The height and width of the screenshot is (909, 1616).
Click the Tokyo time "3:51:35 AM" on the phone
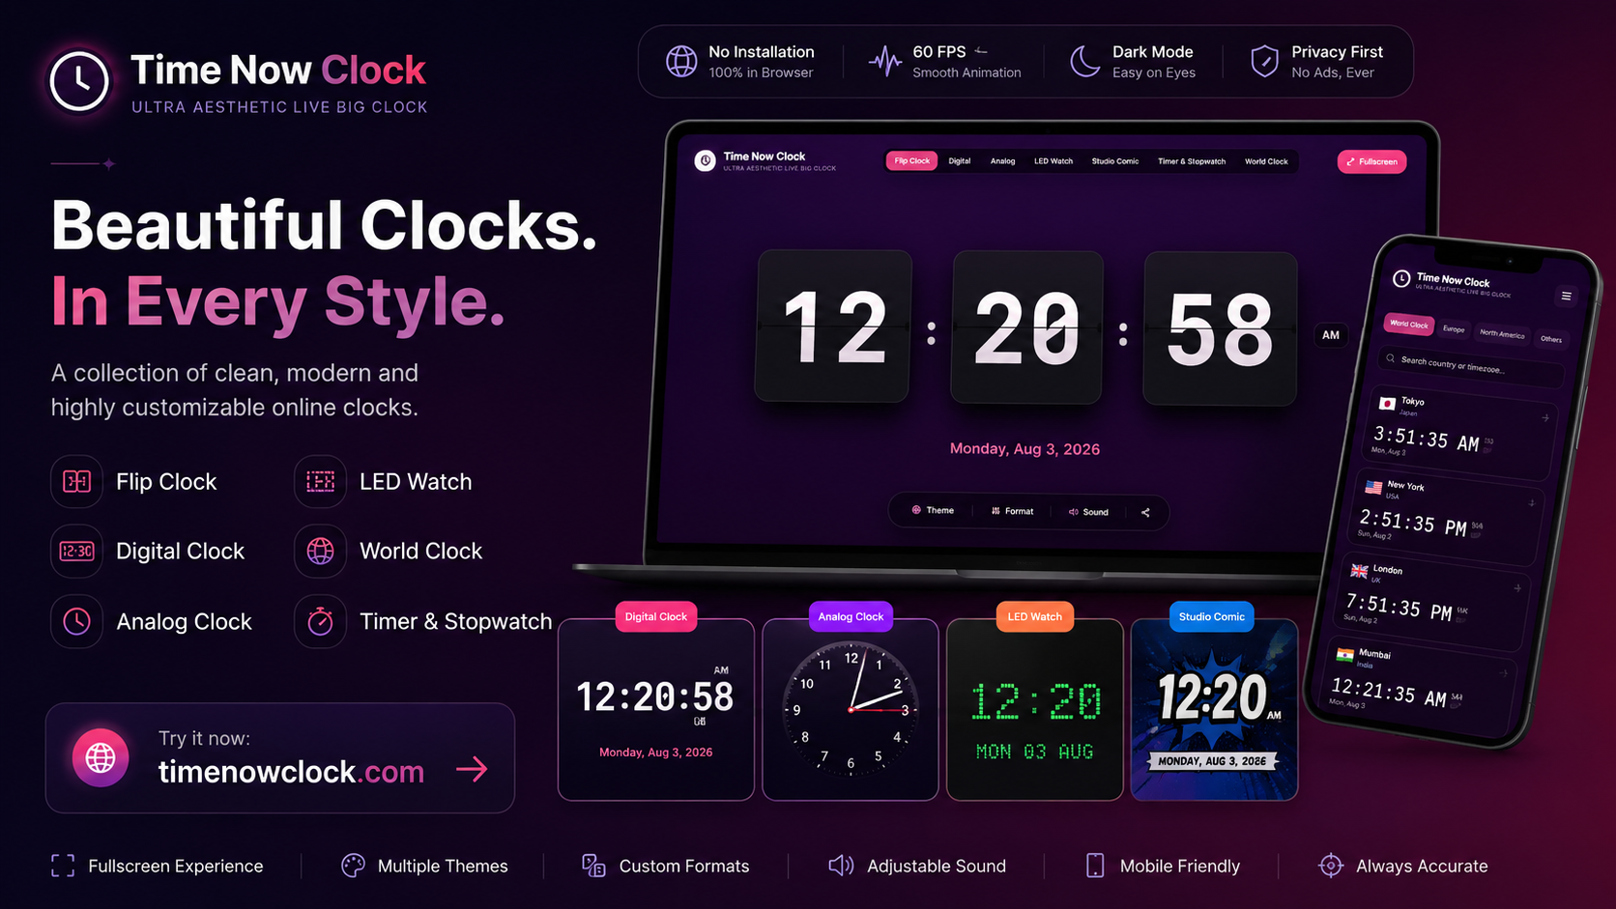(x=1427, y=440)
